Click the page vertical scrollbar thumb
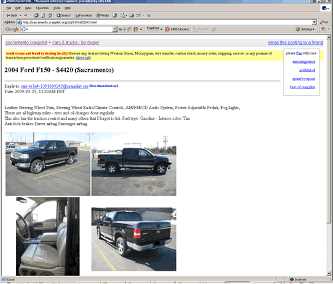 pyautogui.click(x=329, y=132)
